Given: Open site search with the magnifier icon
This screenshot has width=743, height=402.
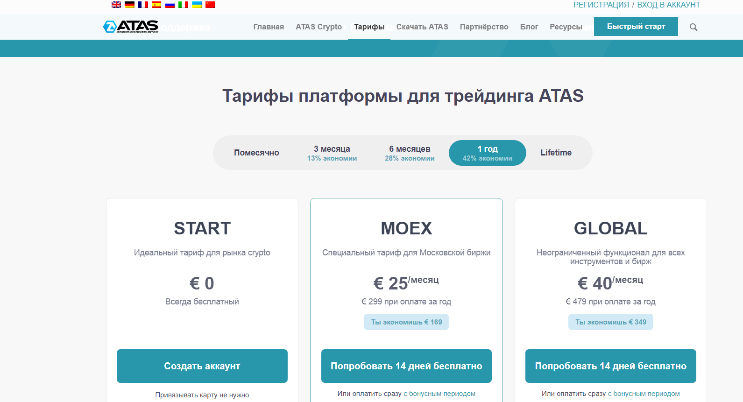Looking at the screenshot, I should tap(693, 27).
